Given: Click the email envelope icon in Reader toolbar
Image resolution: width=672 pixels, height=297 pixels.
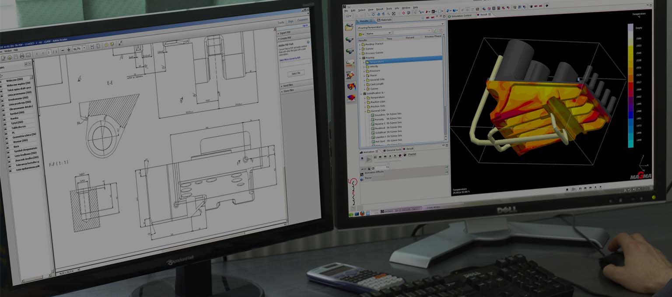Looking at the screenshot, I should (x=28, y=55).
